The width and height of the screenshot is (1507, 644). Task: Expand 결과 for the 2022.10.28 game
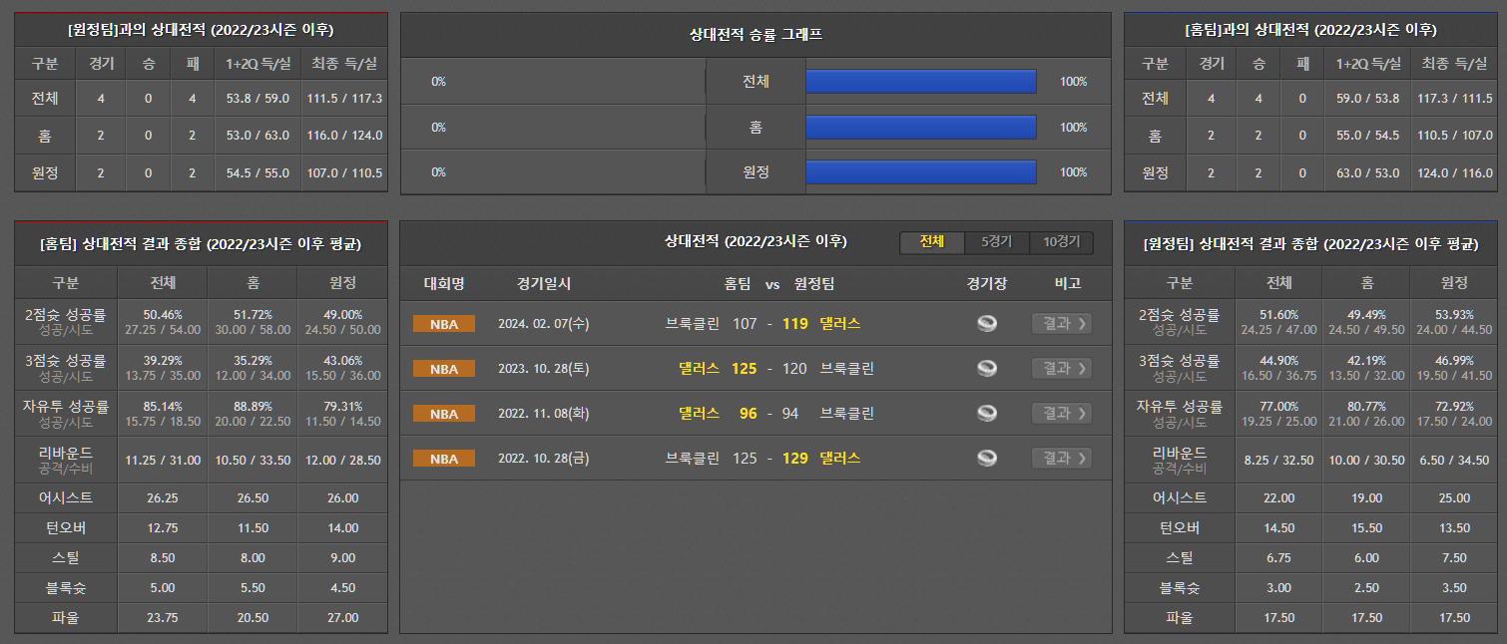(1061, 459)
